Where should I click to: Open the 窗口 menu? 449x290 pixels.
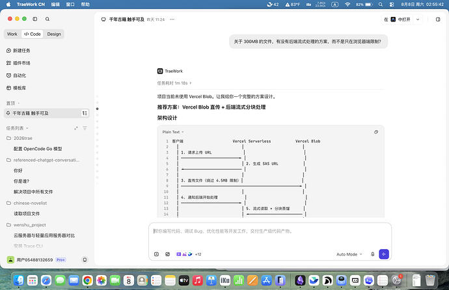(70, 5)
